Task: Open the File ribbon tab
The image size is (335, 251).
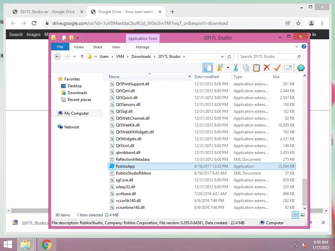Action: pyautogui.click(x=60, y=47)
